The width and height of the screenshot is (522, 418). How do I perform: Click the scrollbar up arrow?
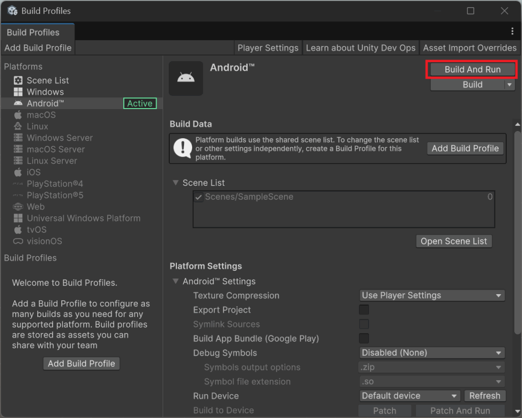[x=517, y=124]
